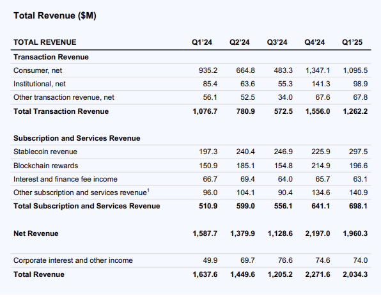Select the Blockchain rewards row label
The height and width of the screenshot is (298, 381).
[45, 166]
